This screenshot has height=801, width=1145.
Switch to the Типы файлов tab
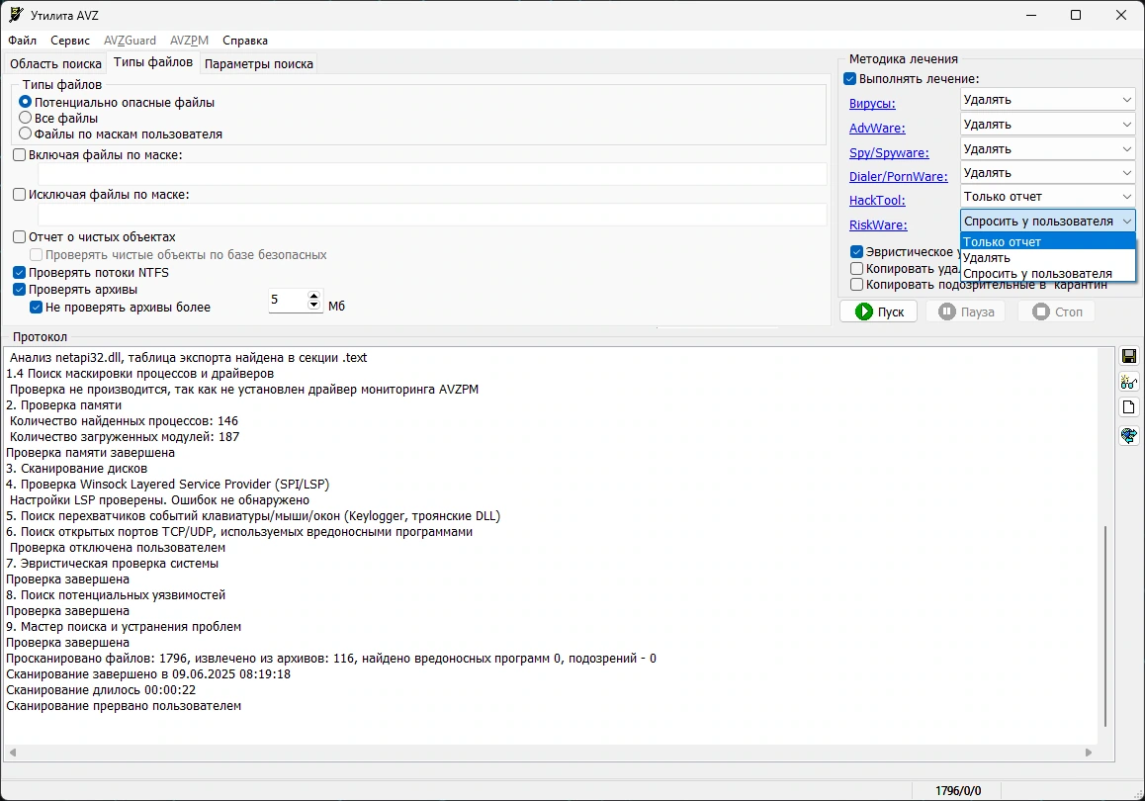click(153, 62)
